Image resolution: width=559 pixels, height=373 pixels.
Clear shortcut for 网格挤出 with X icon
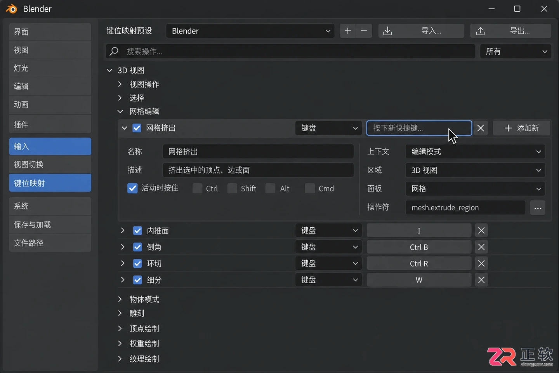481,128
